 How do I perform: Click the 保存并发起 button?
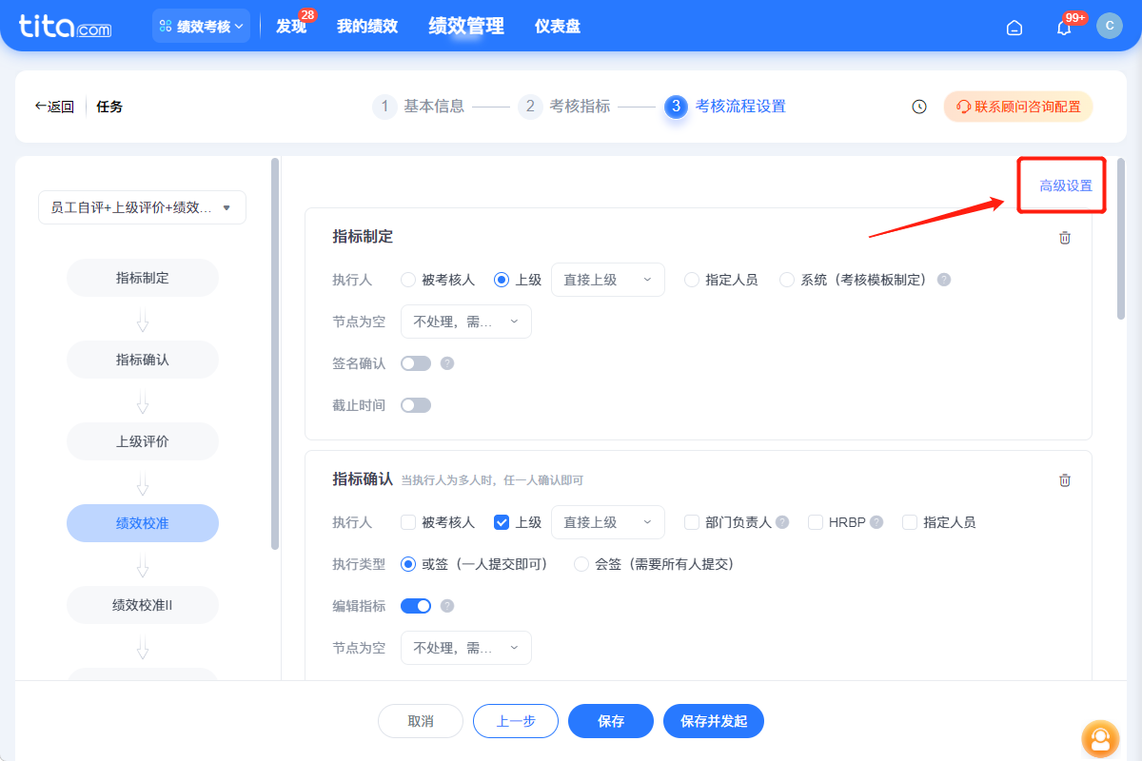[713, 721]
